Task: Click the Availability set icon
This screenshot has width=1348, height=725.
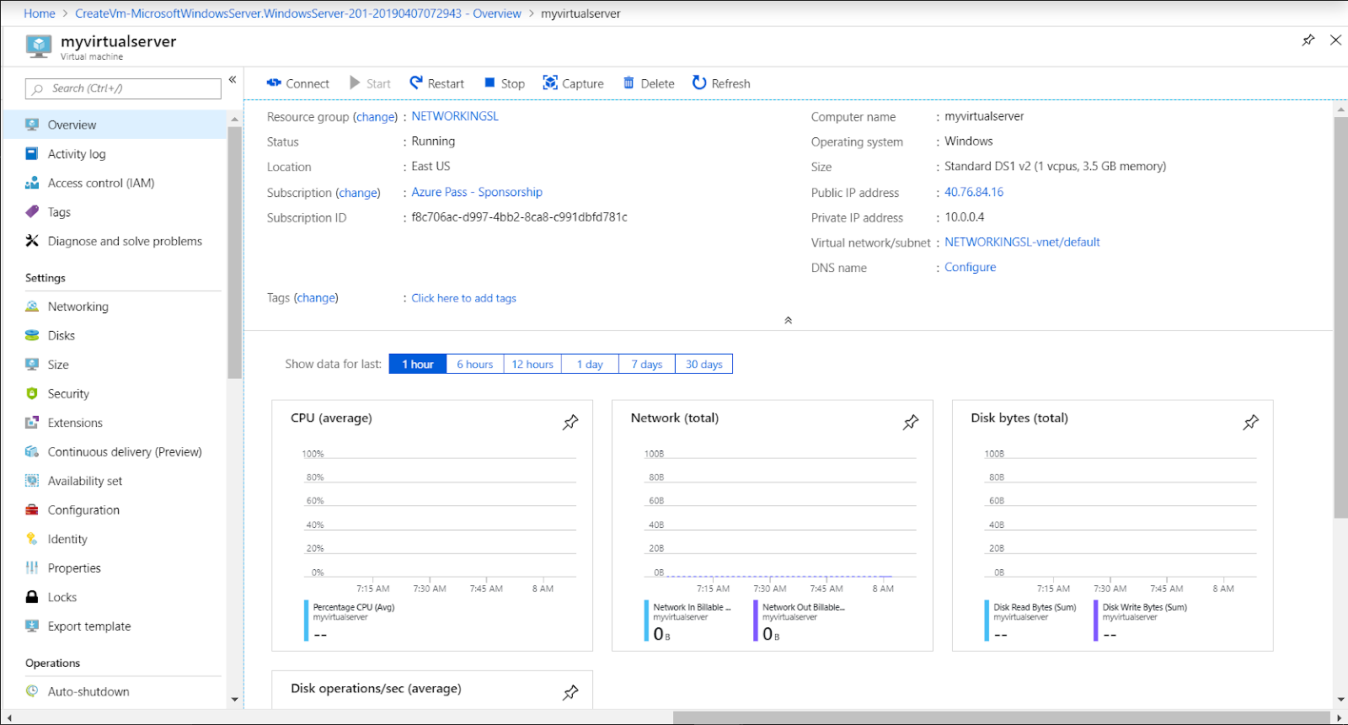Action: tap(32, 481)
